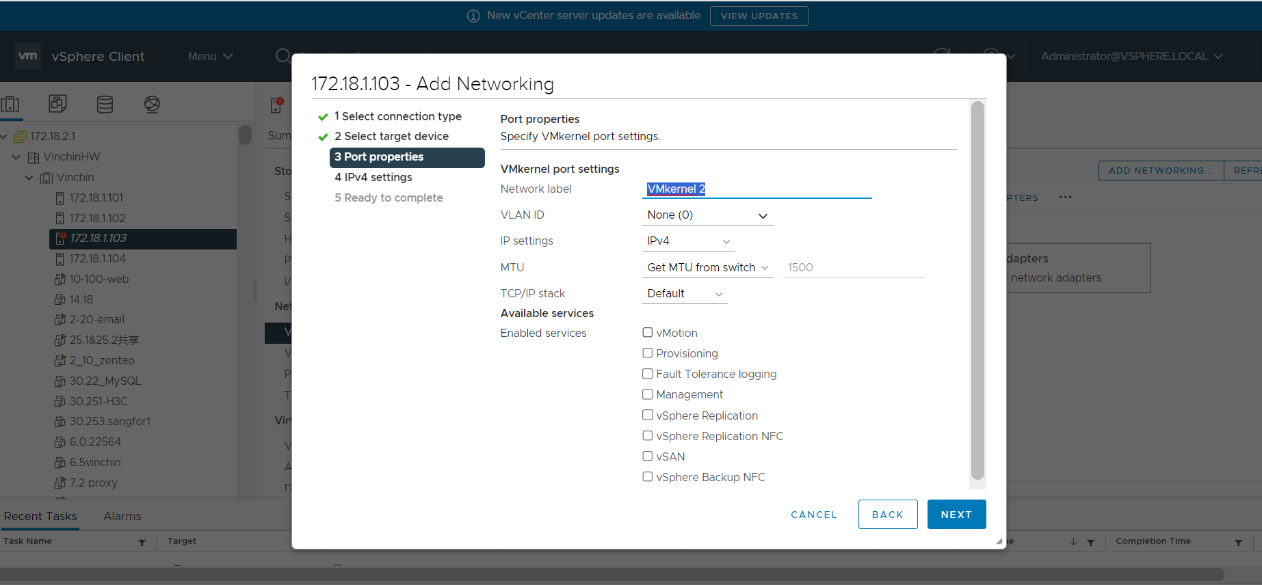Select 30.253.sangfor1 in the tree

(109, 422)
